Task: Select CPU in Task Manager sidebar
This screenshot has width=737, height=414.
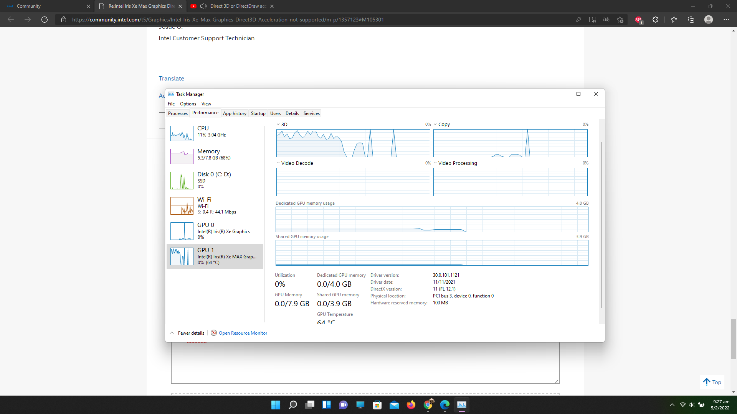Action: (x=215, y=133)
